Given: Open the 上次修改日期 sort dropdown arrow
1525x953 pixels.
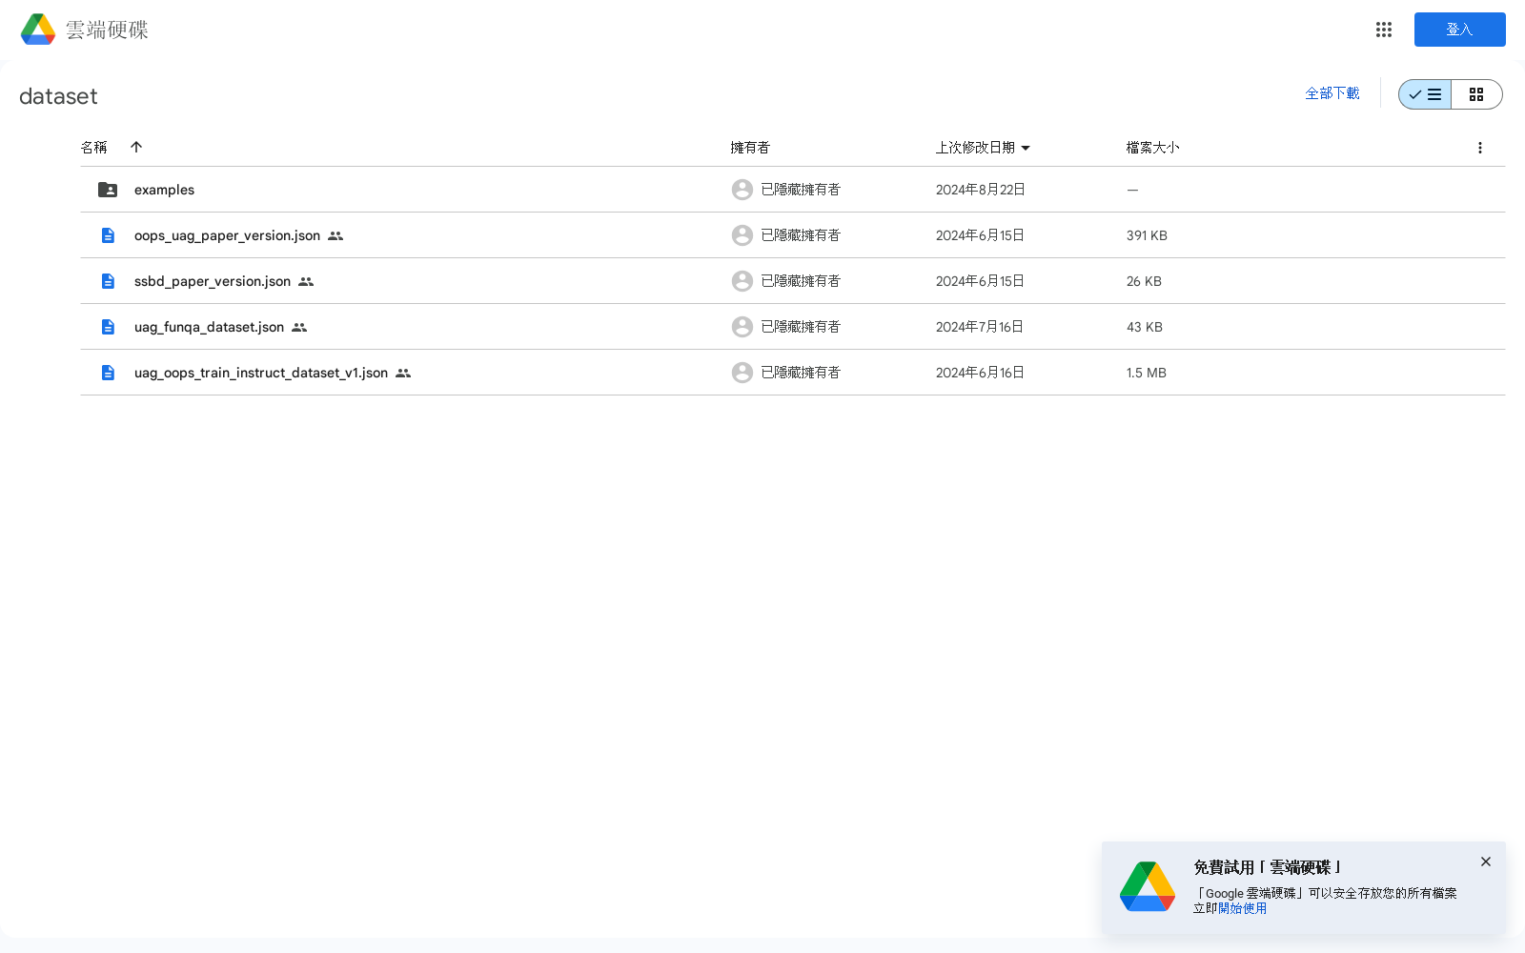Looking at the screenshot, I should (1026, 148).
